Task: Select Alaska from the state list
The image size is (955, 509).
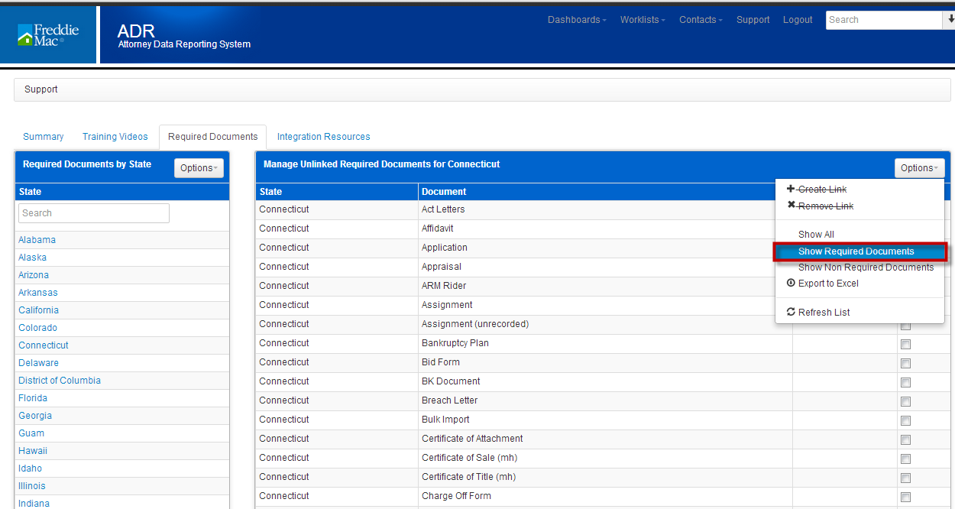Action: tap(33, 258)
